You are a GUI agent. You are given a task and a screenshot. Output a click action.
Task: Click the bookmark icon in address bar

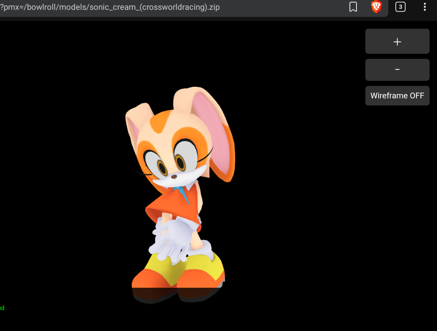pyautogui.click(x=353, y=7)
